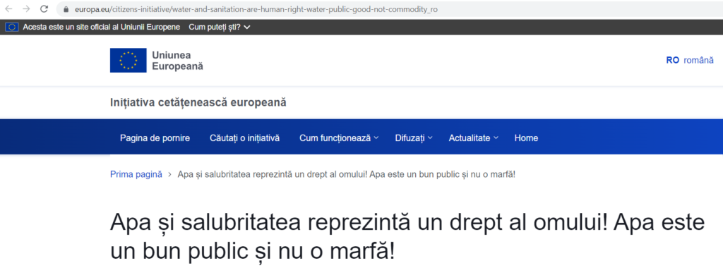Click the Uniunea Europeană logo
The height and width of the screenshot is (268, 723).
coord(156,61)
